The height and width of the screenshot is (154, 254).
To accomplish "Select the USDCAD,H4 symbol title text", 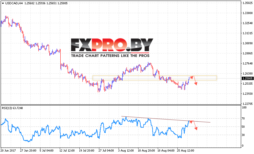I will click(14, 3).
